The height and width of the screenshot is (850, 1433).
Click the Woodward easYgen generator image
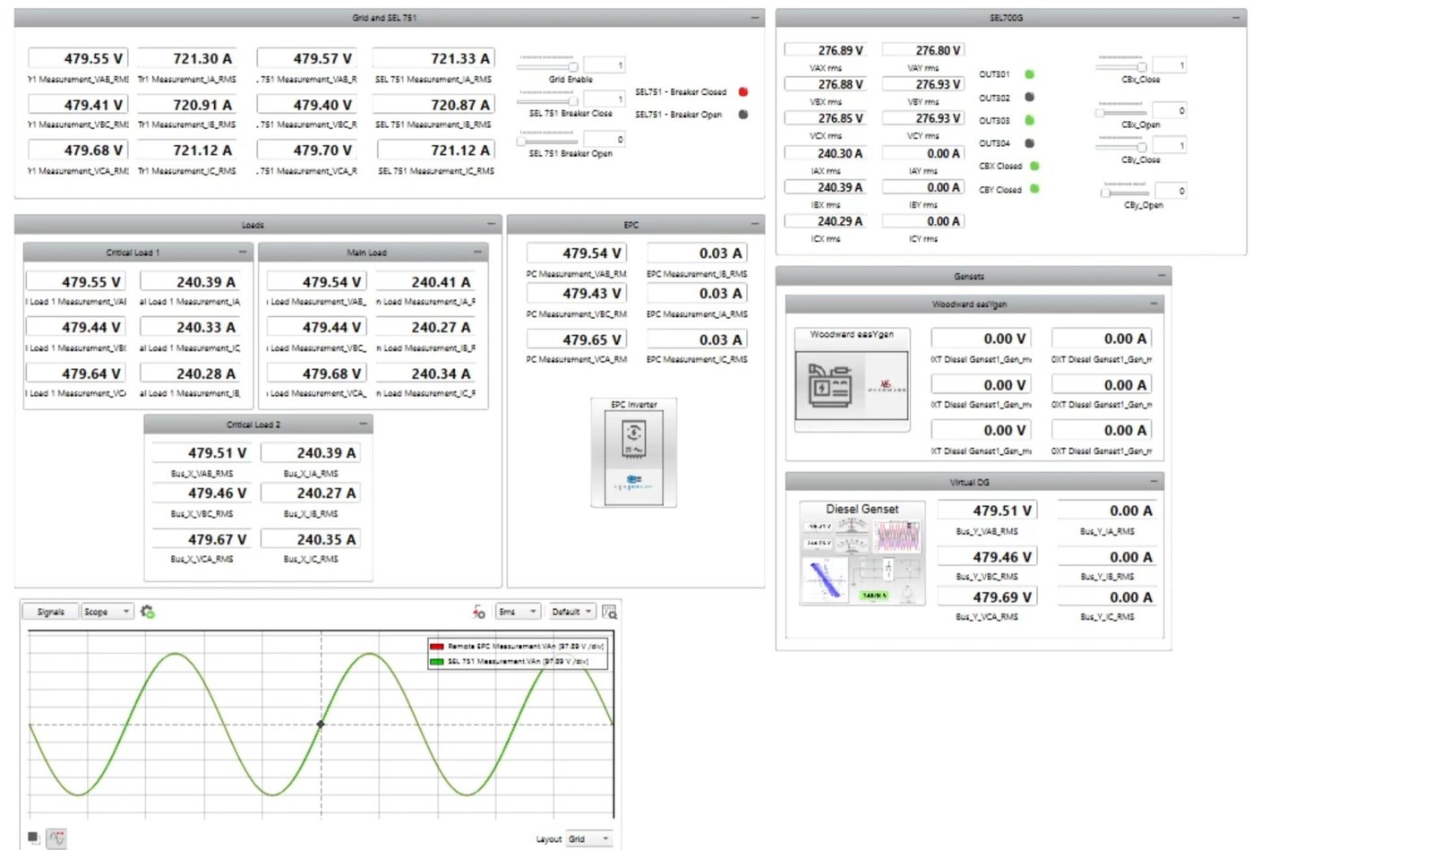click(853, 386)
